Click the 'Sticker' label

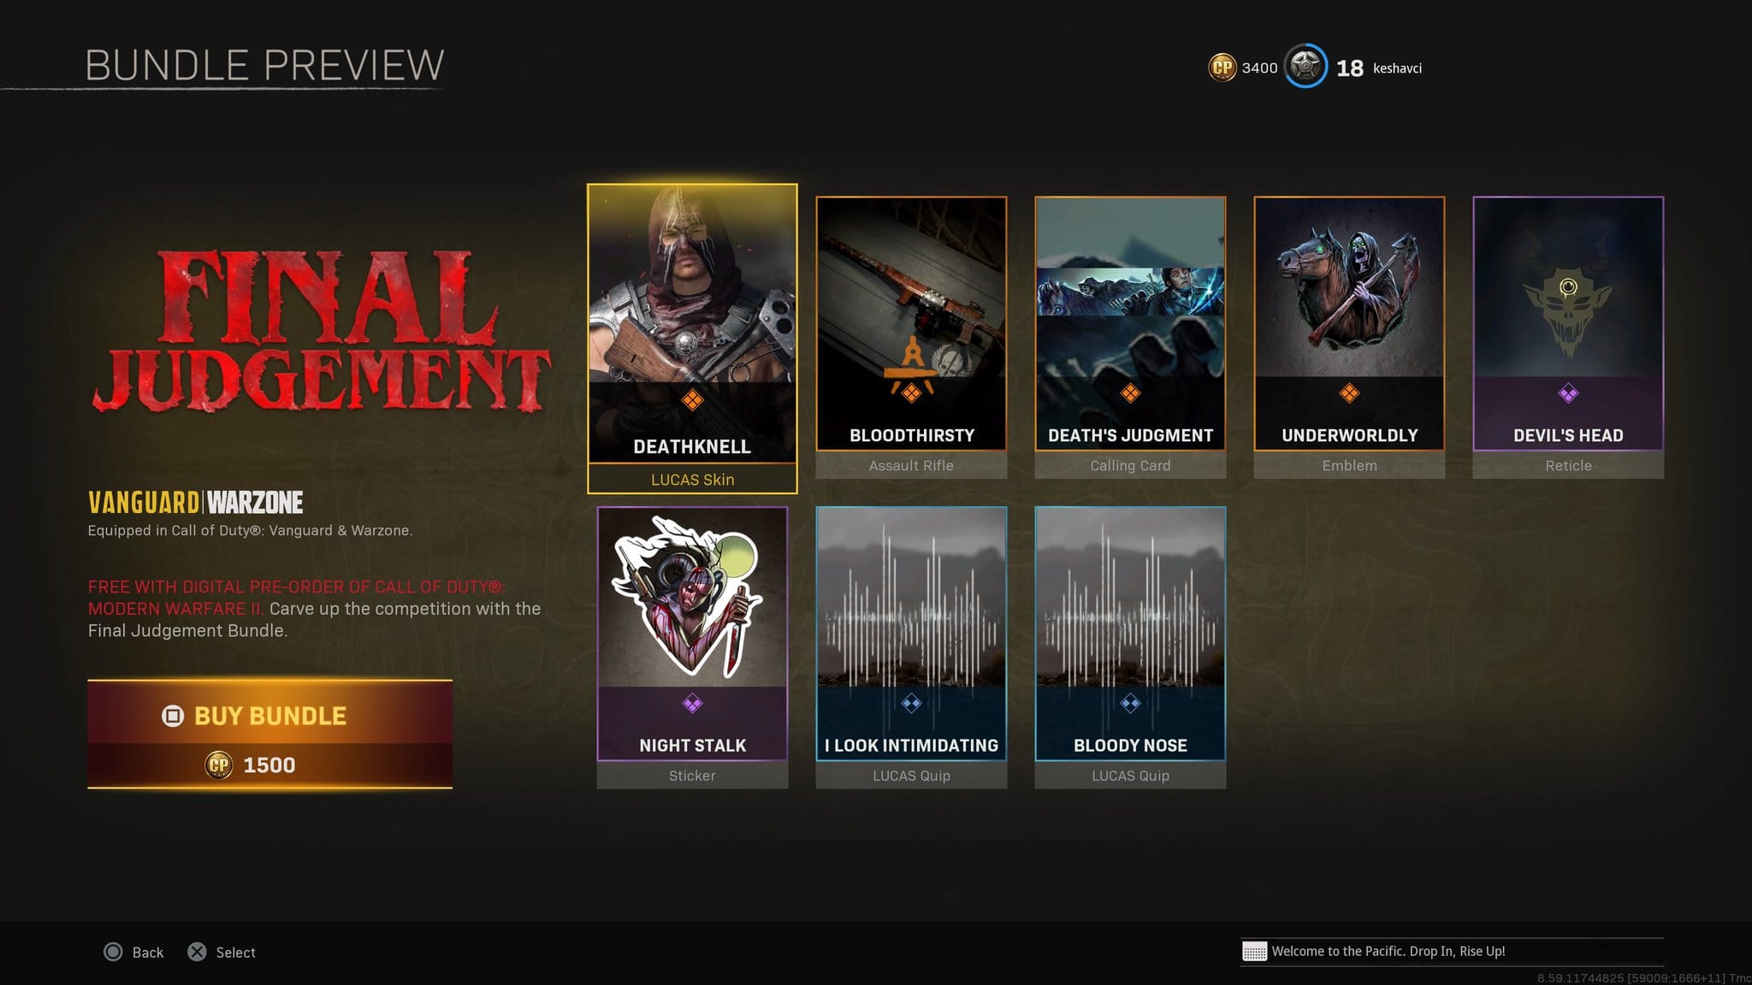pos(692,776)
